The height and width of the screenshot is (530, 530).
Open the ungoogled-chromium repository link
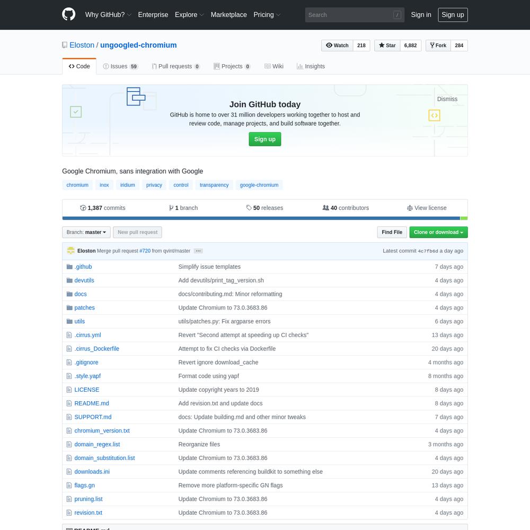coord(138,45)
